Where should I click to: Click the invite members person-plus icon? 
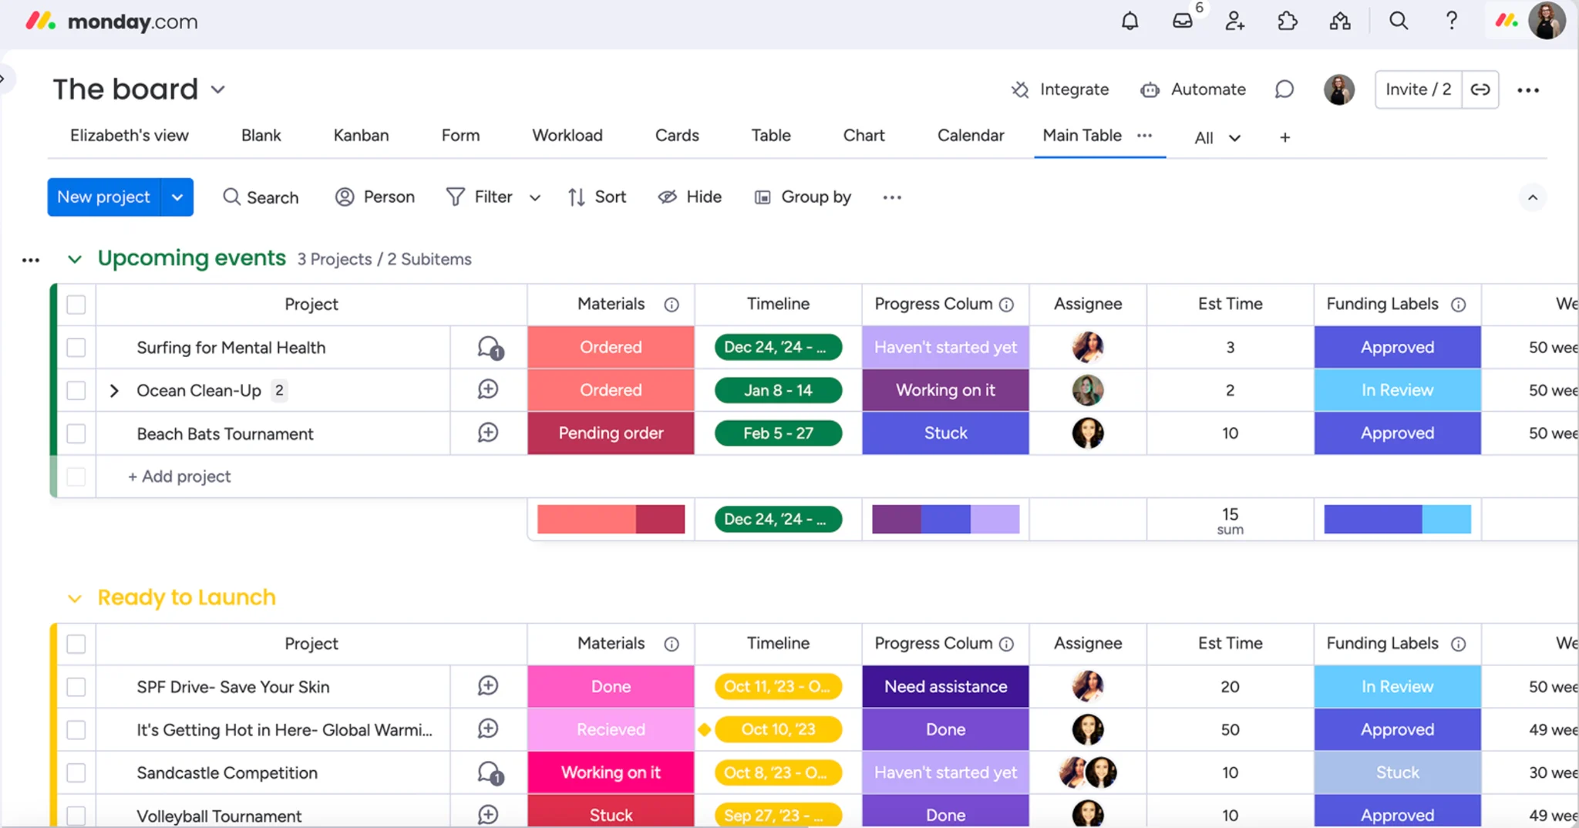click(1234, 21)
